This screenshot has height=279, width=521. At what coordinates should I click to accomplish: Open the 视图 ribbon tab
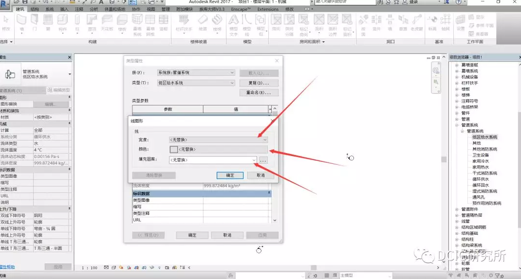click(151, 9)
